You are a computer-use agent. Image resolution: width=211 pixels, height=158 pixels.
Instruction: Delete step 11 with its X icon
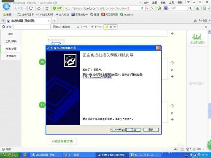[172, 113]
